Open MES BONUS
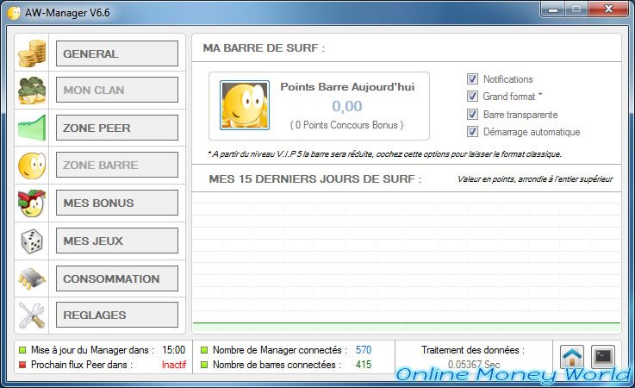The height and width of the screenshot is (388, 635). [x=117, y=203]
